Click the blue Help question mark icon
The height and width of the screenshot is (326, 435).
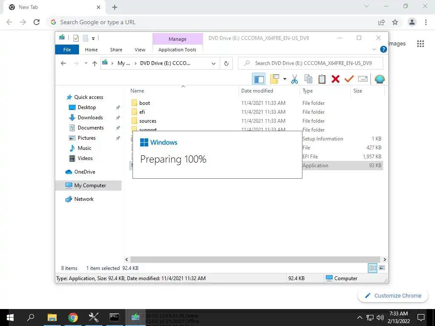click(x=384, y=49)
